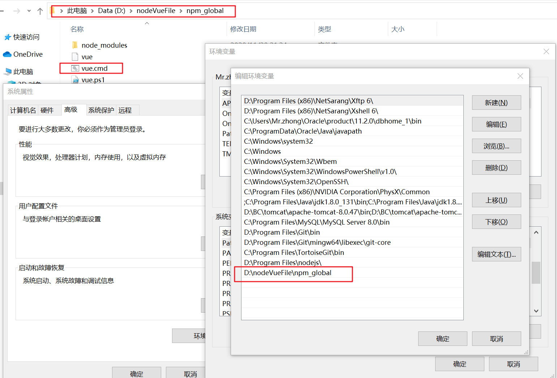
Task: Click 下移(O) to move entry down
Action: [x=496, y=222]
